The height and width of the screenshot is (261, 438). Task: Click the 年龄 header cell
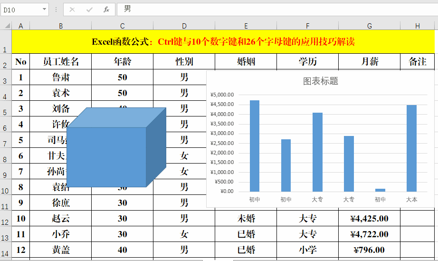point(123,61)
